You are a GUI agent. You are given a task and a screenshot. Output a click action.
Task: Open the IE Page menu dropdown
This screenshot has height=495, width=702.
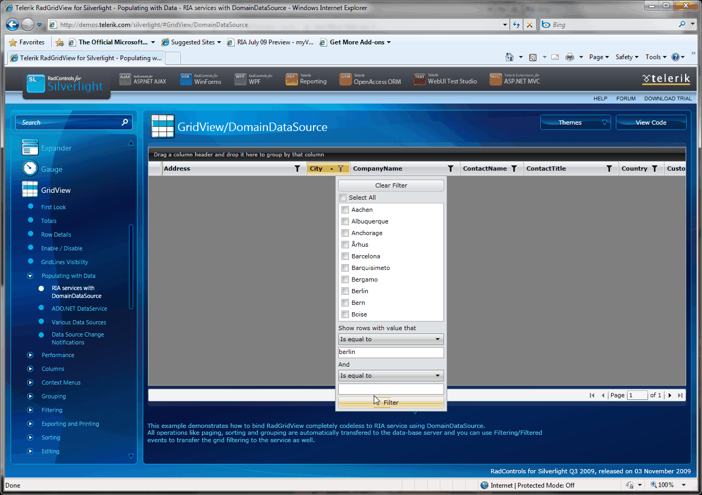point(599,57)
